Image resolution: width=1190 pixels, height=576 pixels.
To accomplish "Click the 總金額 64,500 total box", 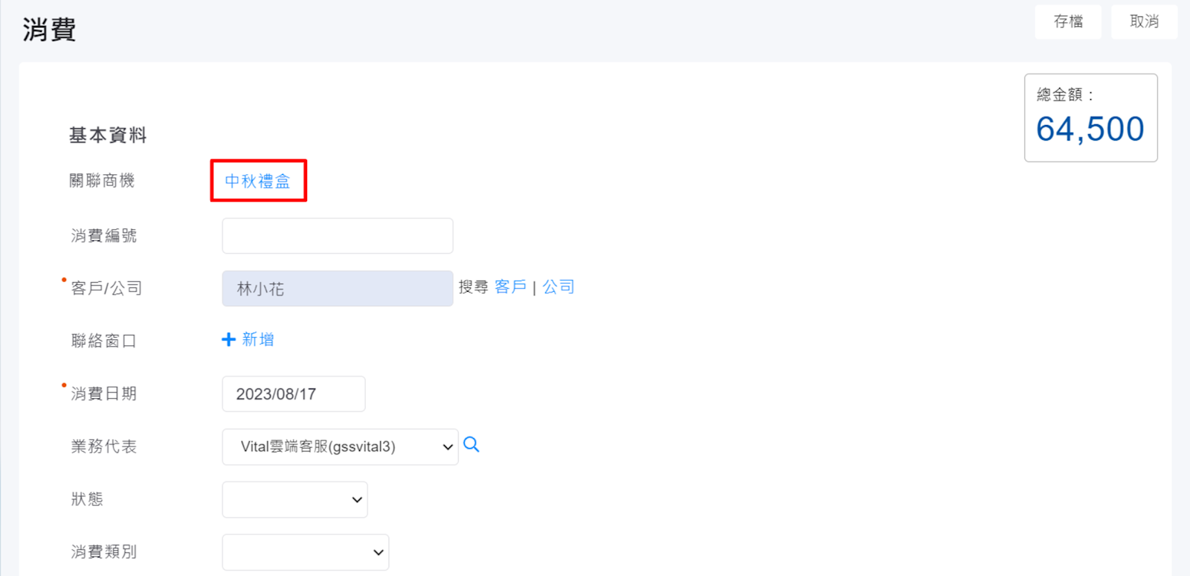I will coord(1090,118).
